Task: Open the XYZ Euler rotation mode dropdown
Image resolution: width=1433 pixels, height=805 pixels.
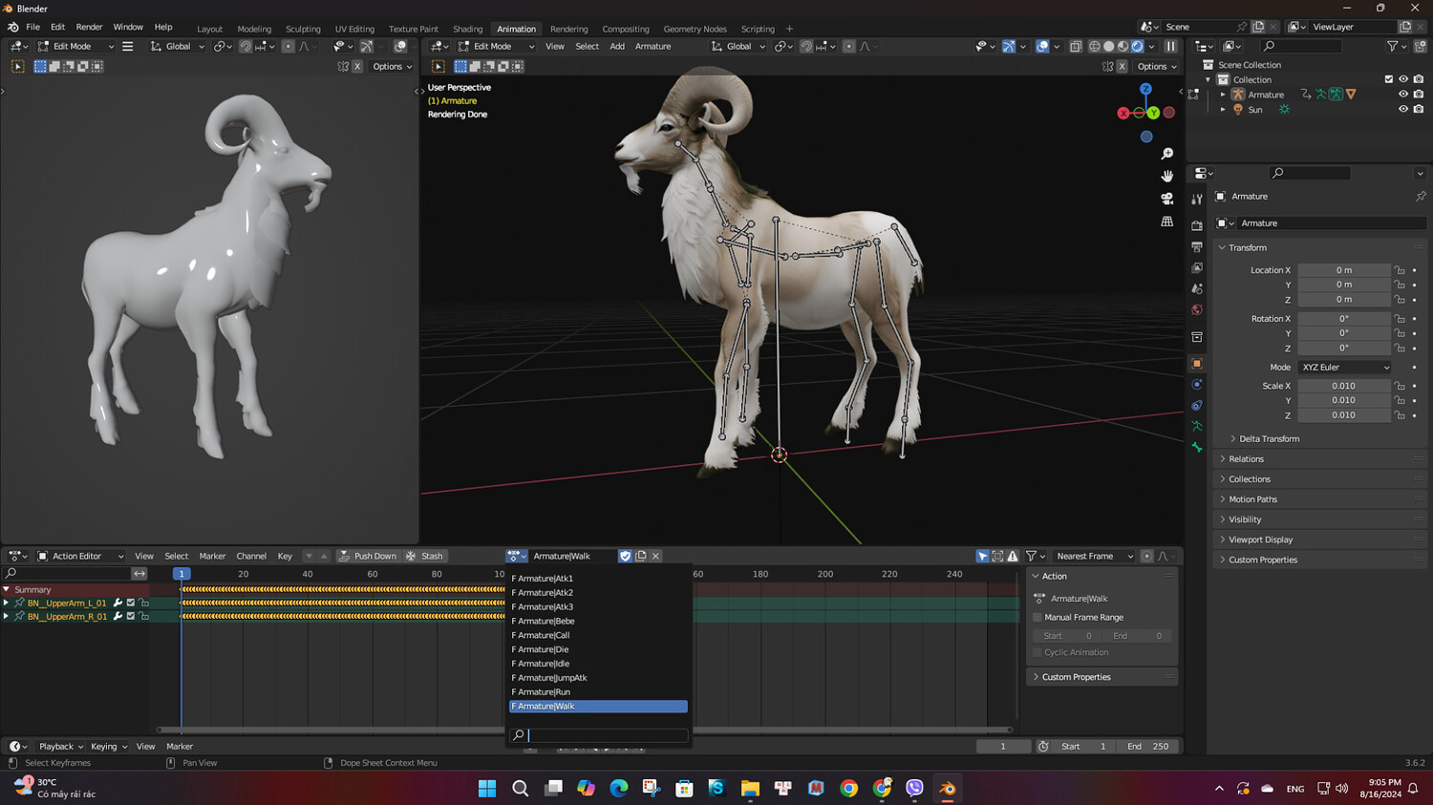Action: coord(1344,368)
